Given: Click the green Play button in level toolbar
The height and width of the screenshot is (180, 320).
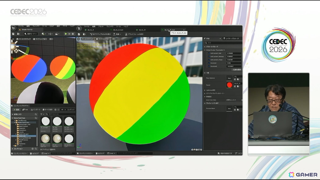Looking at the screenshot, I should tap(66, 34).
